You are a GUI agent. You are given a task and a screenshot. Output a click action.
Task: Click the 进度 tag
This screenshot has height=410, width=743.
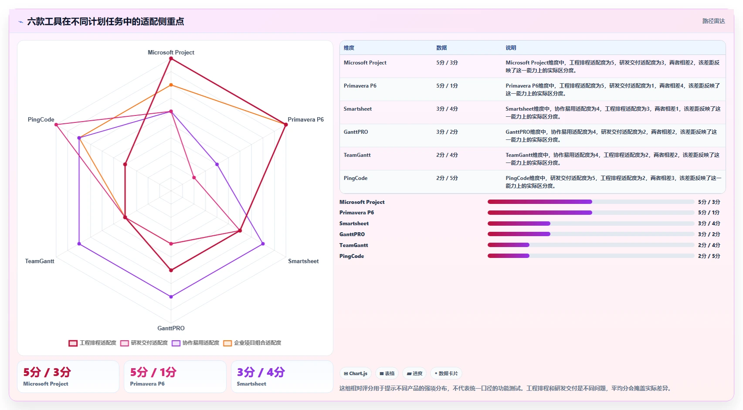pyautogui.click(x=414, y=373)
